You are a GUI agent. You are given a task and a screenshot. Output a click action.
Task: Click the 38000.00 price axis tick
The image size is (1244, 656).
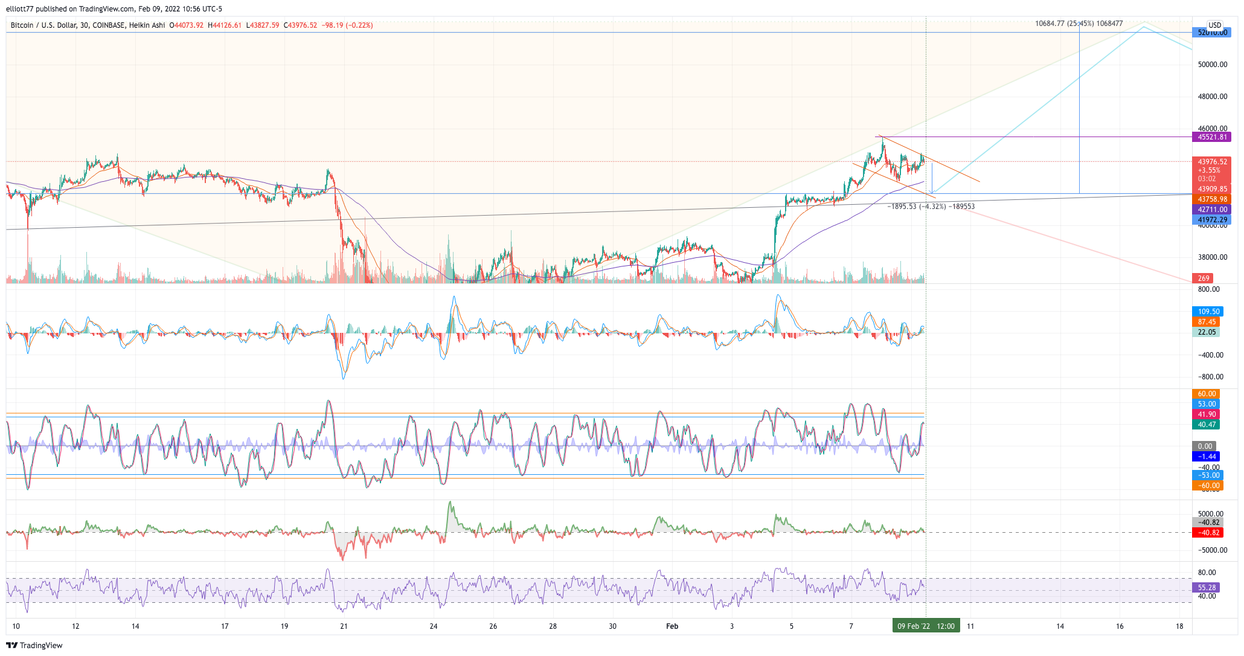pos(1213,257)
